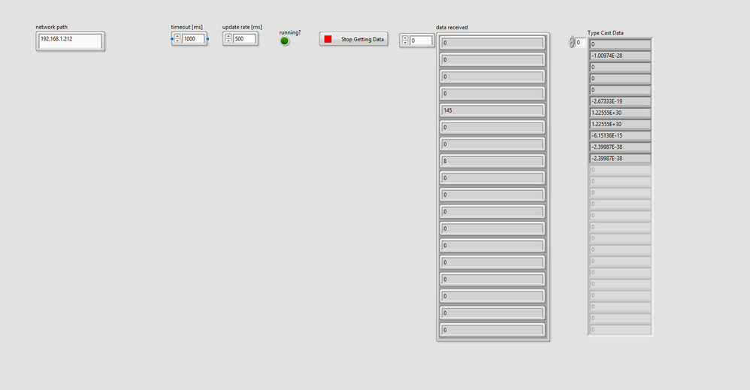
Task: Click the Stop Getting Data button
Action: click(353, 39)
